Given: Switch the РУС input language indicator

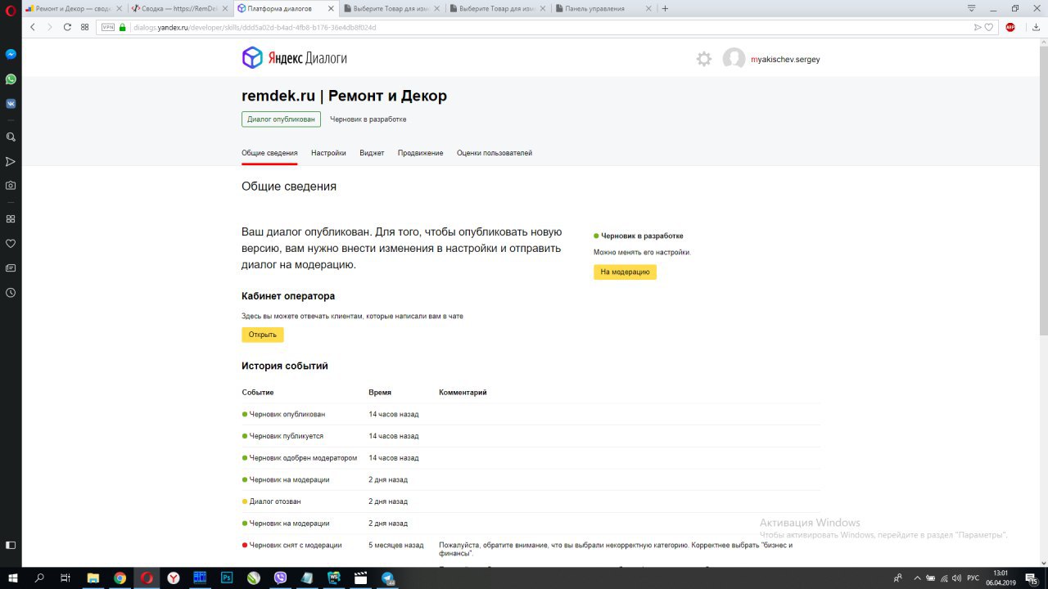Looking at the screenshot, I should point(973,578).
